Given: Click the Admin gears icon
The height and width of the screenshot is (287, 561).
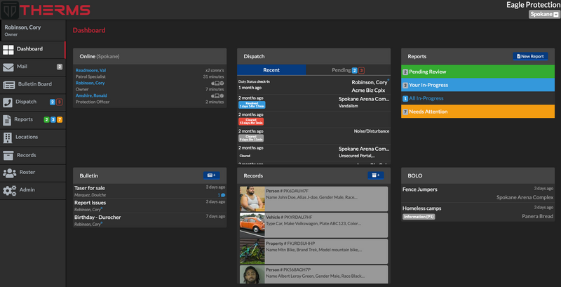Looking at the screenshot, I should (x=10, y=190).
